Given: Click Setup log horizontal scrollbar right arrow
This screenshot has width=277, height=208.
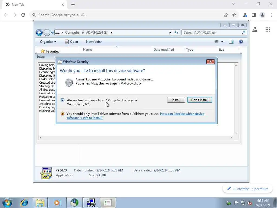Looking at the screenshot, I should click(x=232, y=138).
